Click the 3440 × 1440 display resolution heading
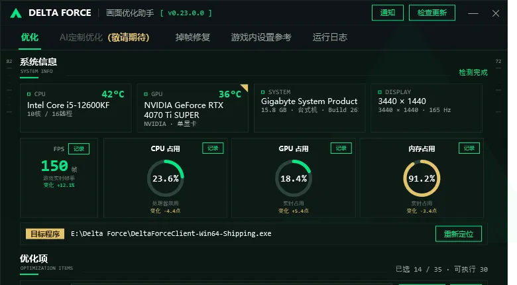517x285 pixels. (402, 101)
